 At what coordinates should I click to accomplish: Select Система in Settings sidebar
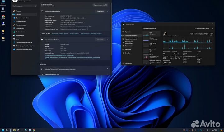click(24, 14)
